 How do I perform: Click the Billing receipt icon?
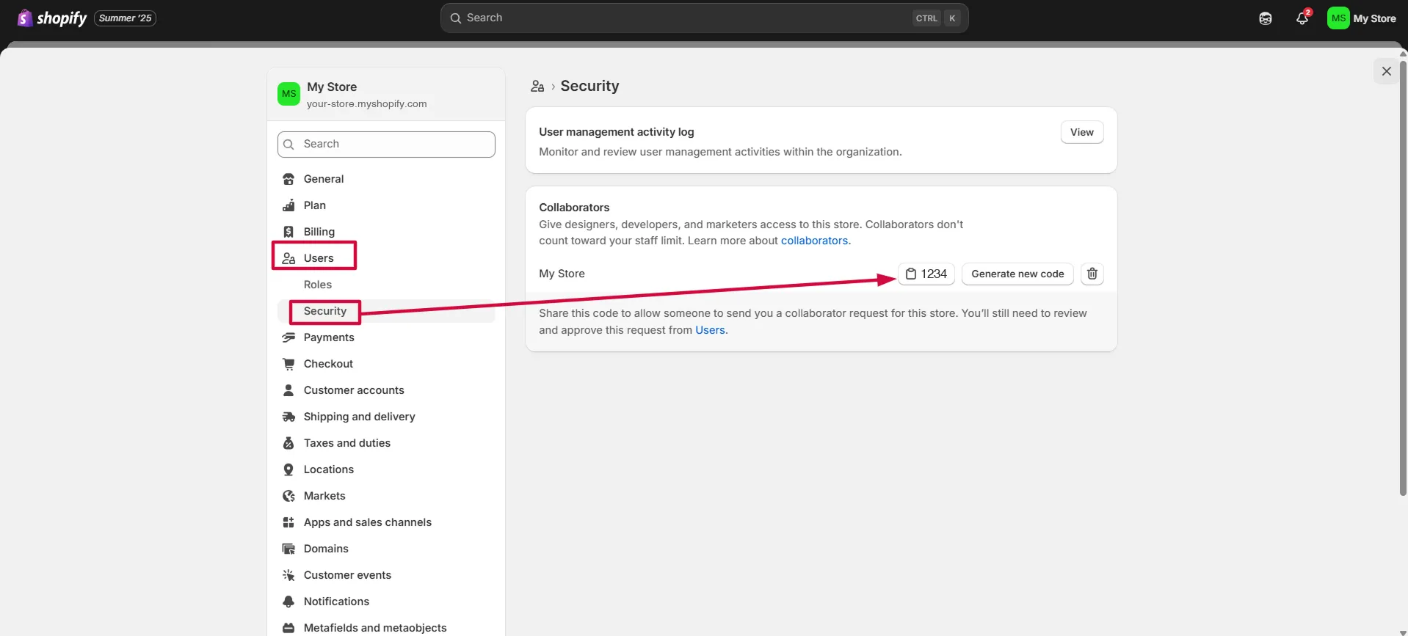pyautogui.click(x=289, y=232)
